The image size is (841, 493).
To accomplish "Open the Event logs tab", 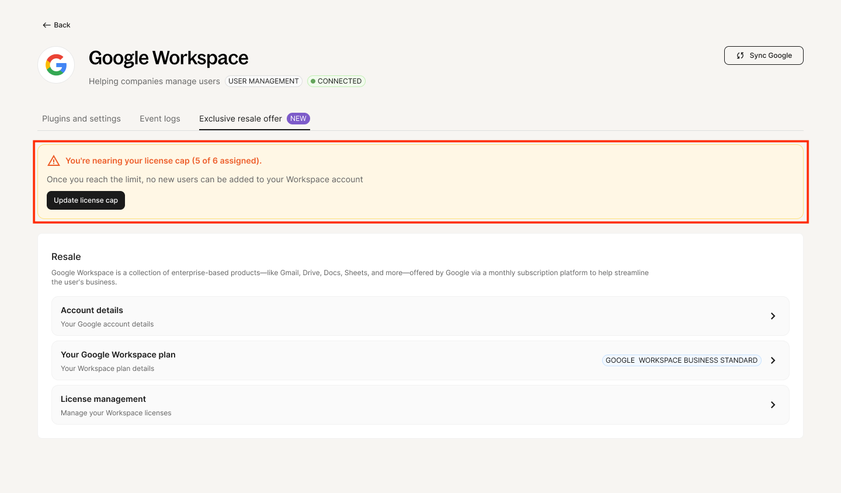I will coord(160,119).
